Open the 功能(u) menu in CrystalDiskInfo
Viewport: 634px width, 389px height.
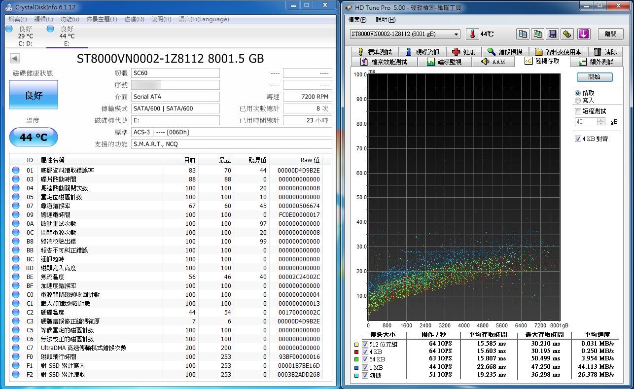[x=70, y=19]
